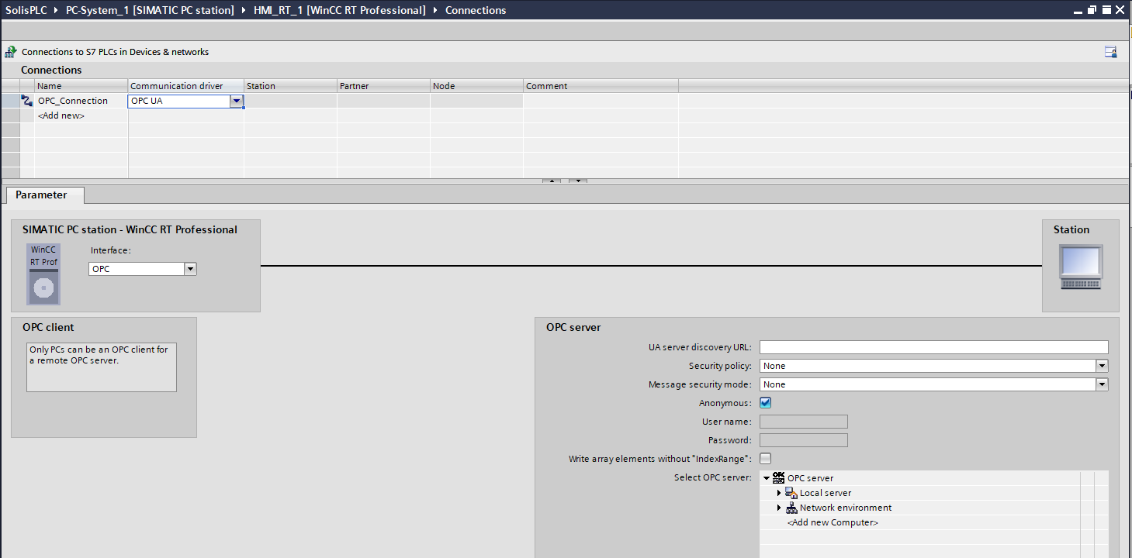
Task: Click the PC-System_1 breadcrumb segment
Action: pyautogui.click(x=150, y=10)
